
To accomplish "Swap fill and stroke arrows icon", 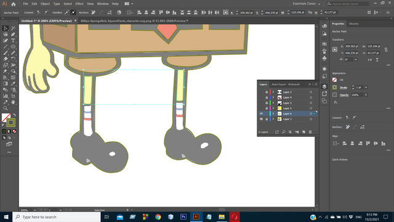I will tap(14, 115).
